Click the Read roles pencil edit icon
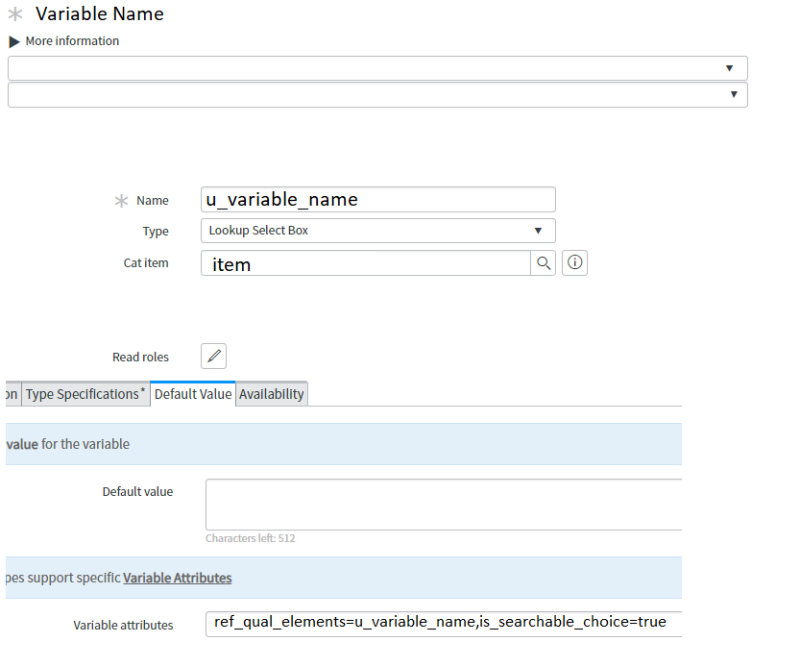Screen dimensions: 800x667 [x=213, y=357]
